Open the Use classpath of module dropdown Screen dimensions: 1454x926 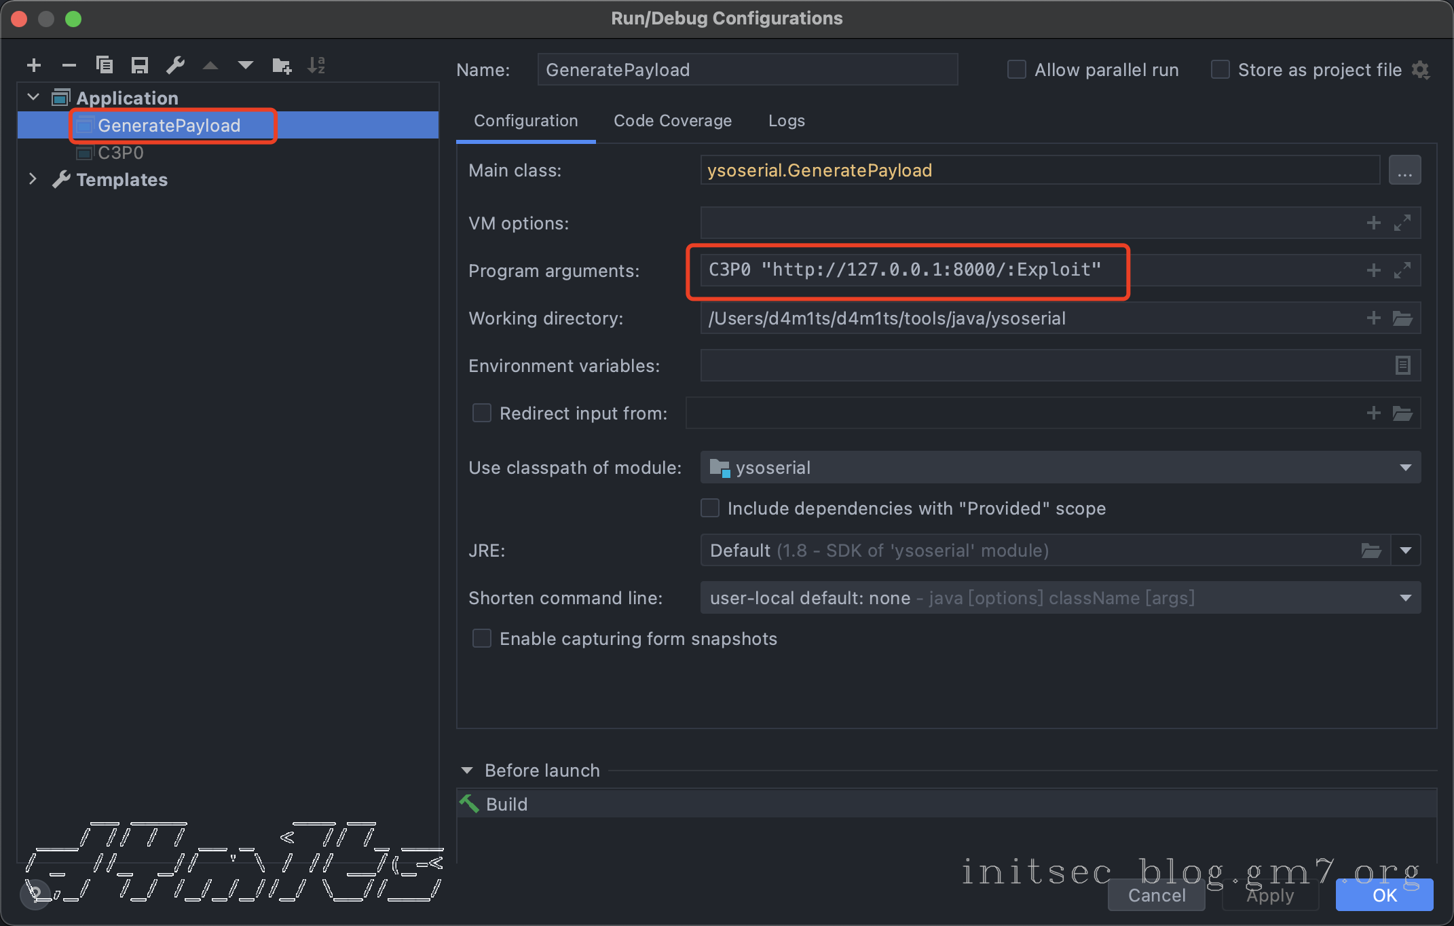[1405, 468]
